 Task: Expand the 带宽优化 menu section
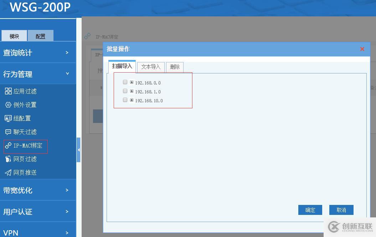(x=38, y=190)
